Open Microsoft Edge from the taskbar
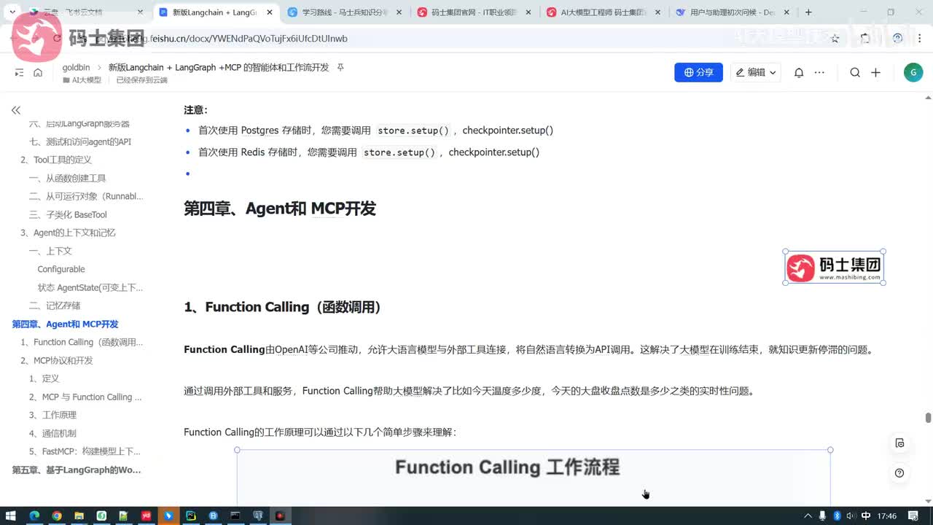The image size is (933, 525). (x=34, y=516)
